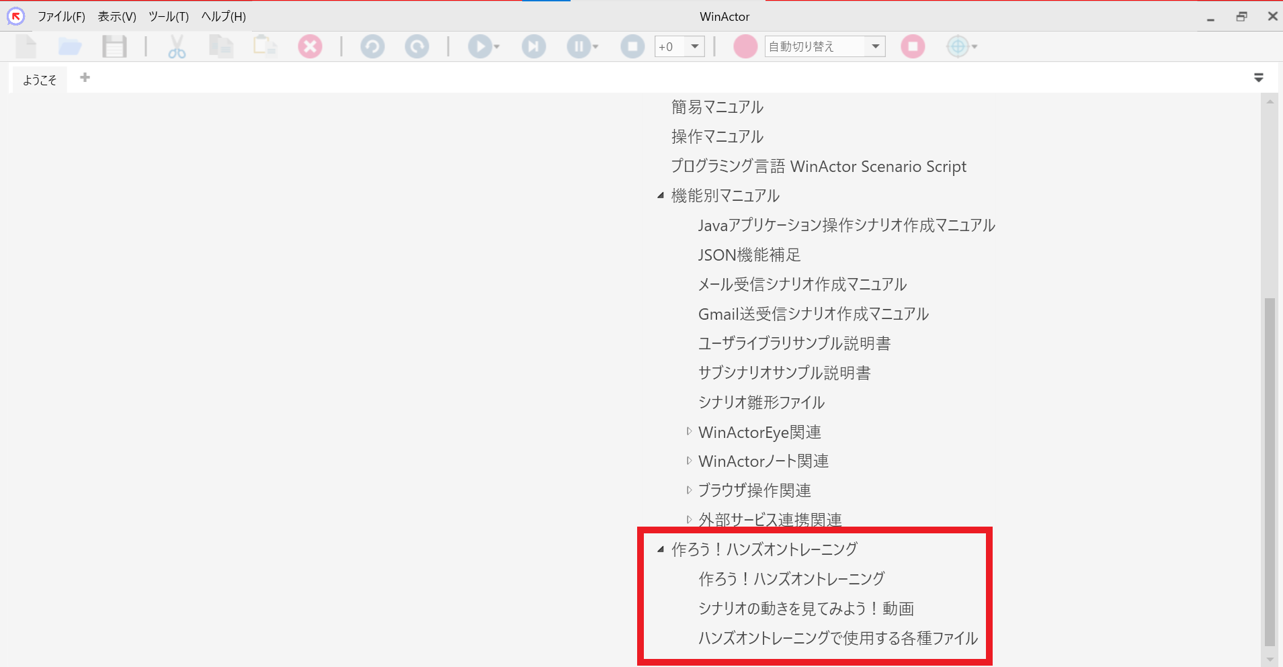Collapse the 機能別マニュアル tree node

661,195
